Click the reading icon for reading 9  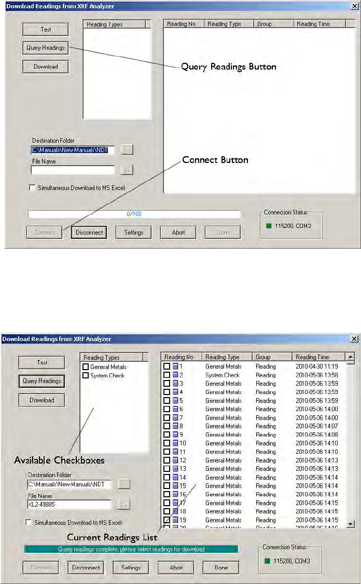(175, 434)
